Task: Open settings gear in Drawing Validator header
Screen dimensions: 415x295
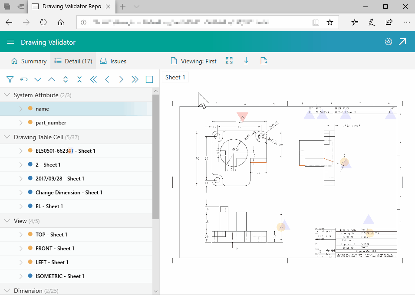Action: click(389, 42)
